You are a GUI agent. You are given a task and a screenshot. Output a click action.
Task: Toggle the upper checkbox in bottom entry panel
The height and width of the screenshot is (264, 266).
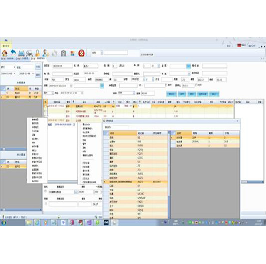point(45,191)
